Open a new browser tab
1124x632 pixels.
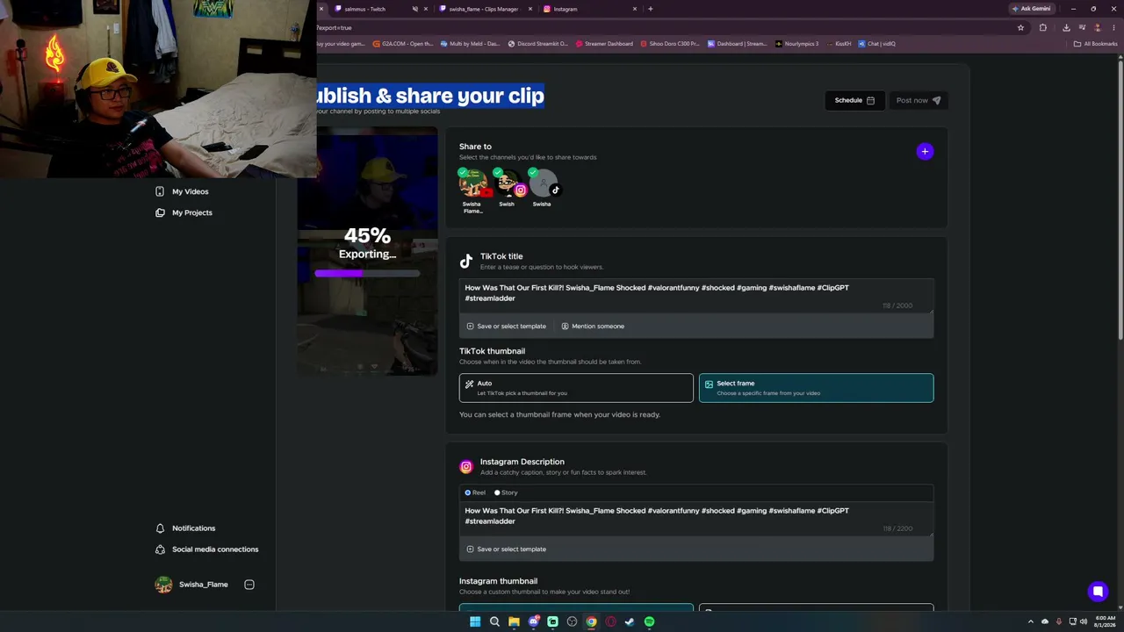650,9
